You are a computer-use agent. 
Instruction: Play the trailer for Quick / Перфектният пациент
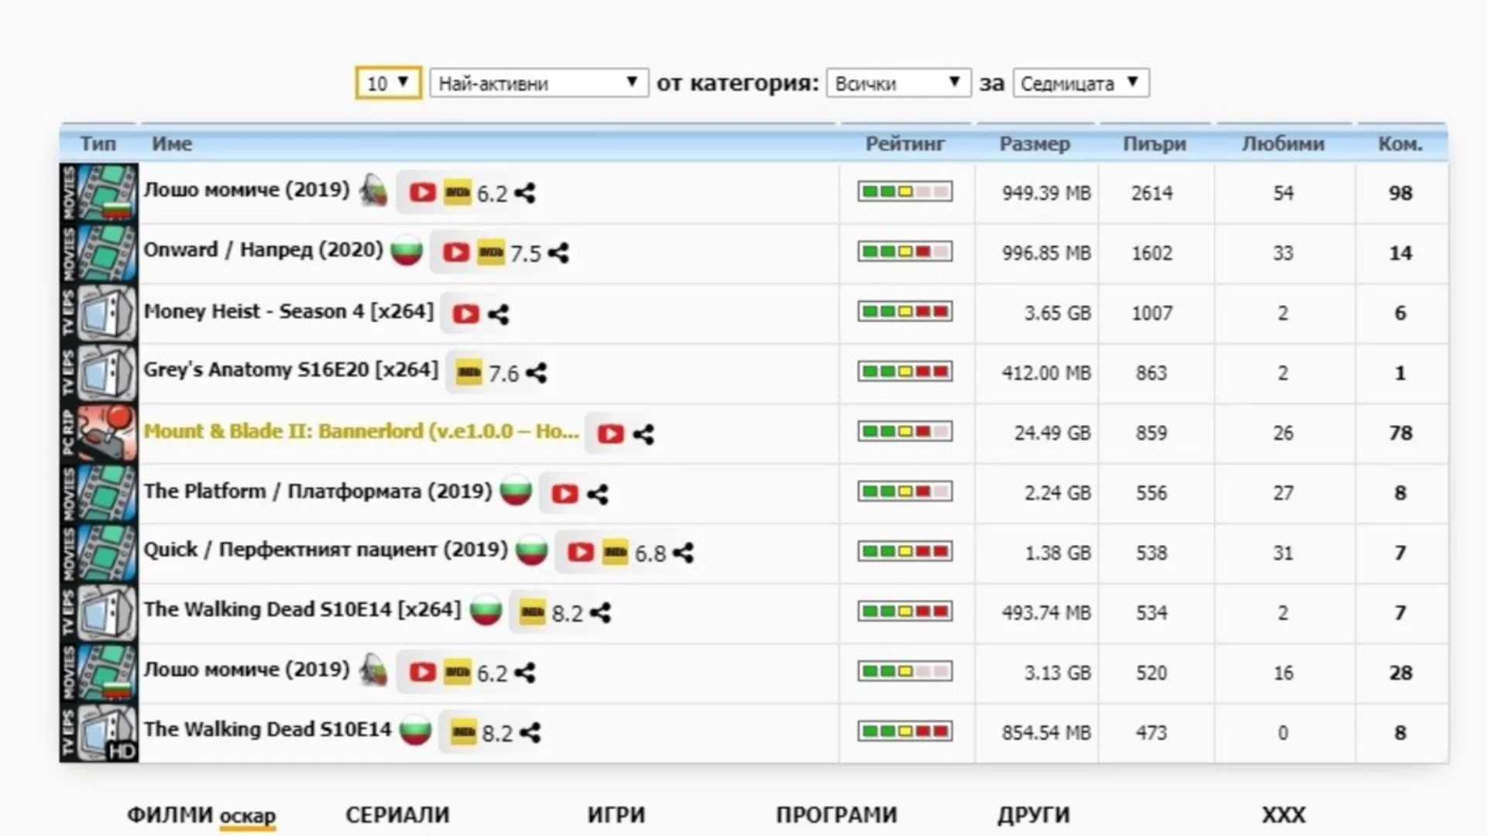[581, 553]
